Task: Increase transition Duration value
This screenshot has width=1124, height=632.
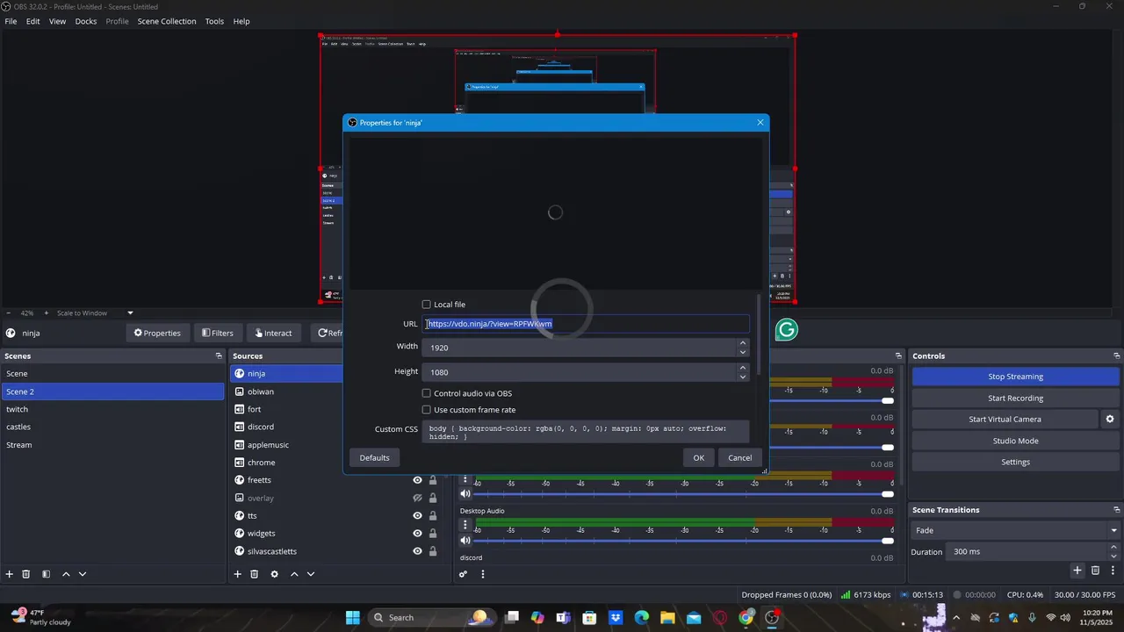Action: [1114, 547]
